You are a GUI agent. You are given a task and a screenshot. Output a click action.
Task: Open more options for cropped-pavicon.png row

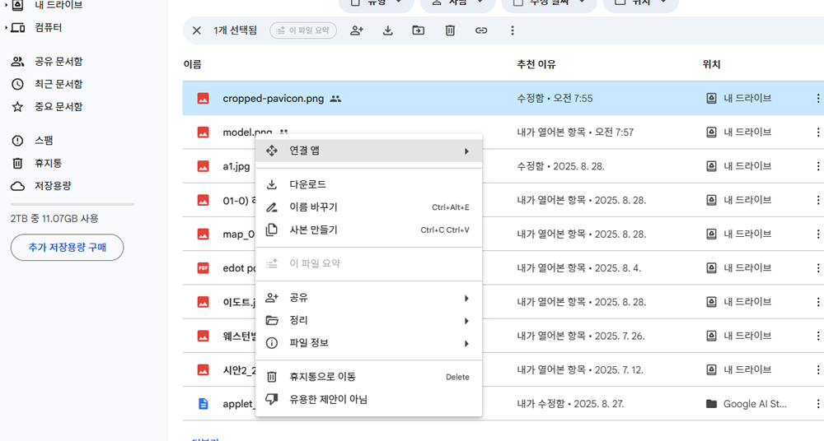(817, 99)
